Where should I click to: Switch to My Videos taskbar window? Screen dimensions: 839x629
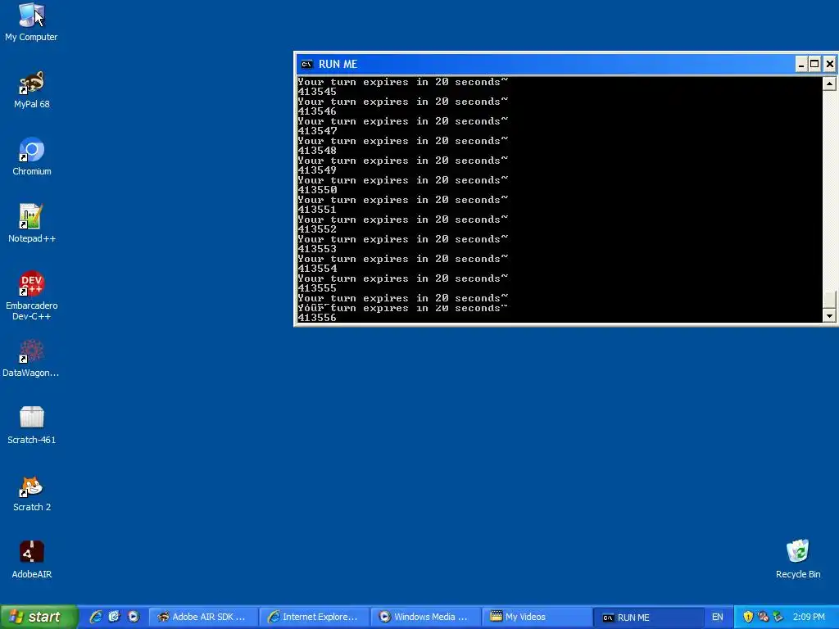click(x=537, y=617)
